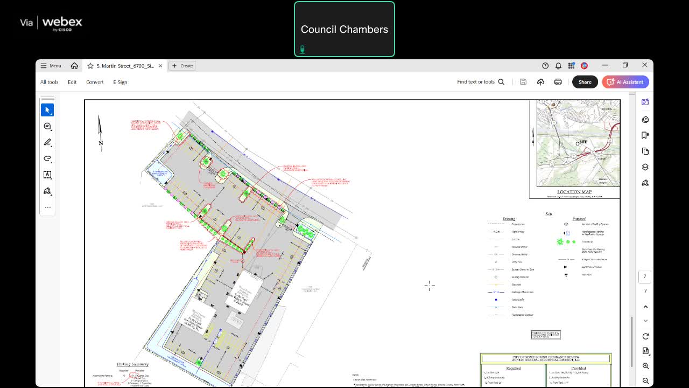This screenshot has height=388, width=689.
Task: Open the page thumbnails panel icon
Action: point(645,151)
